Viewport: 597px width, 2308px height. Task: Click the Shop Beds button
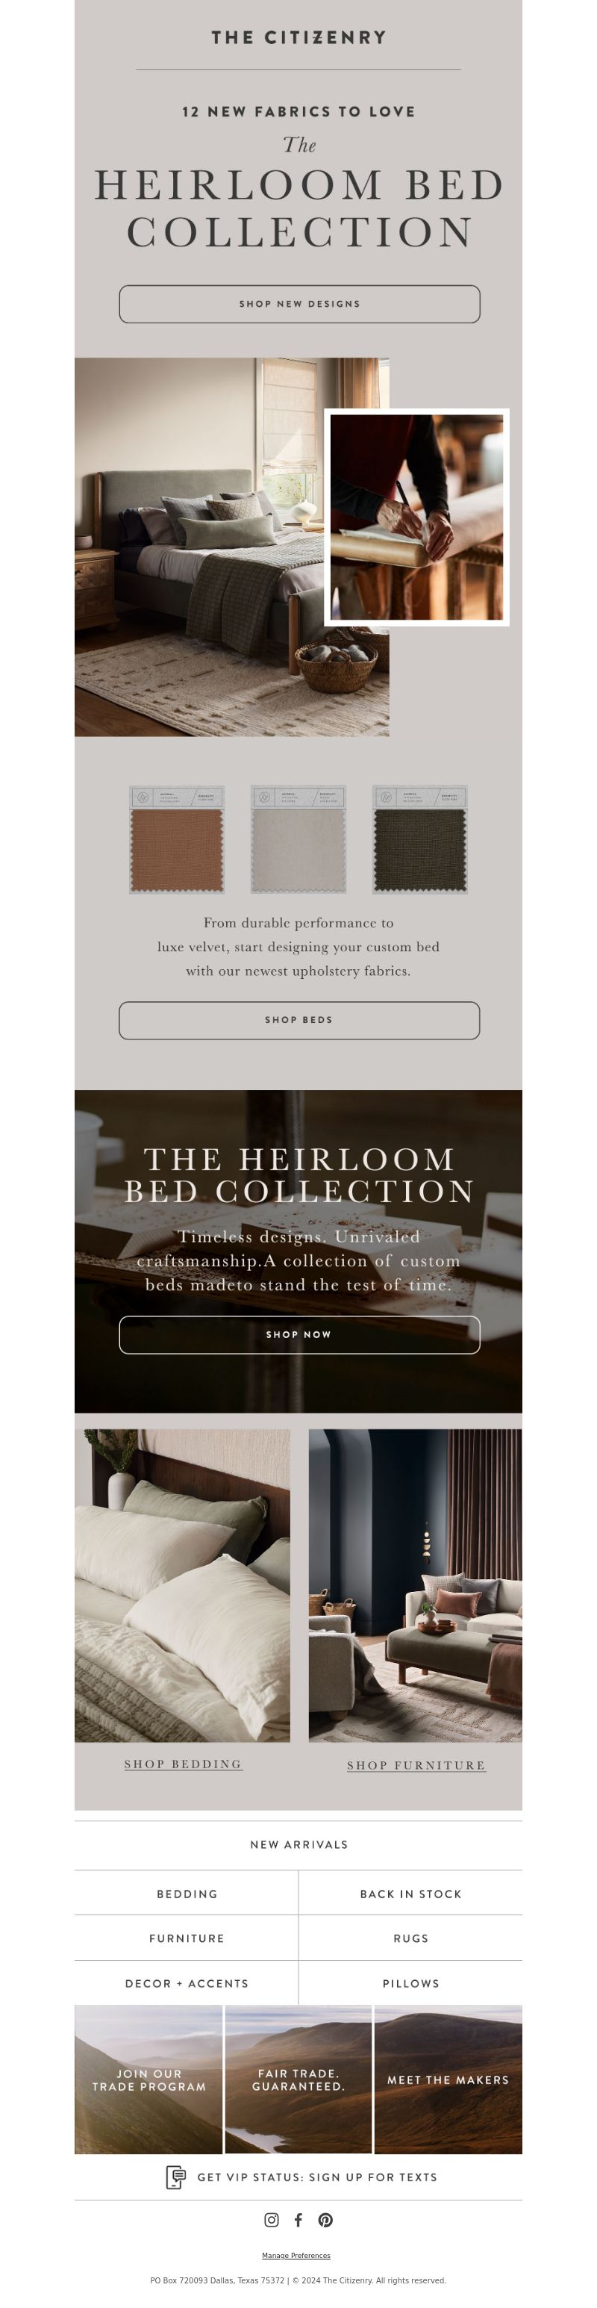point(299,1020)
